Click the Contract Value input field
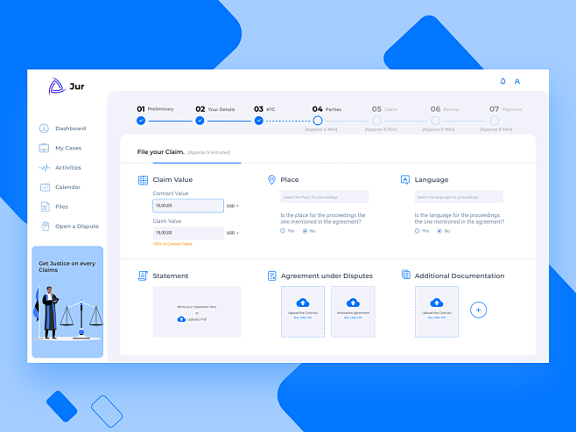This screenshot has width=576, height=432. pos(188,206)
